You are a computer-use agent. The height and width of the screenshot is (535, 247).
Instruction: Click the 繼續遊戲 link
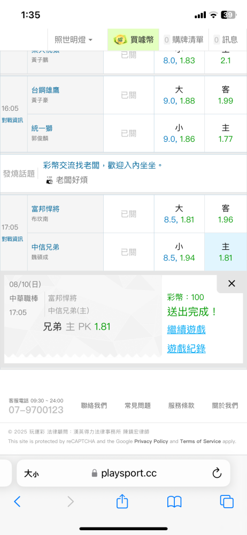coord(186,330)
